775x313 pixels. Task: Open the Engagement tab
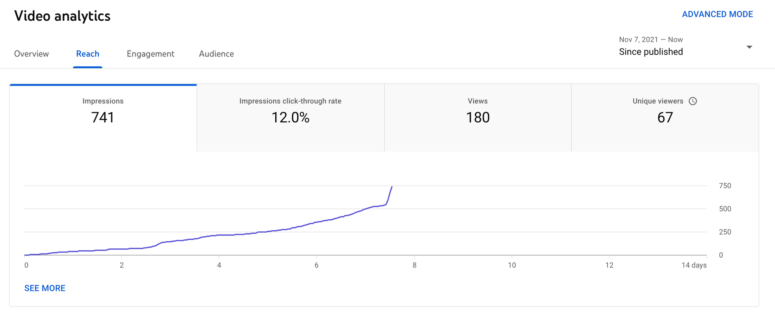click(151, 54)
